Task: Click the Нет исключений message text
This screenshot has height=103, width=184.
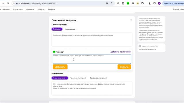Action: click(x=89, y=86)
